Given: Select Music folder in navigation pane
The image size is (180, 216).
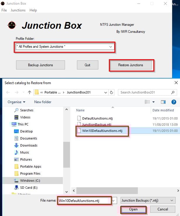Looking at the screenshot, I should pos(25,152).
